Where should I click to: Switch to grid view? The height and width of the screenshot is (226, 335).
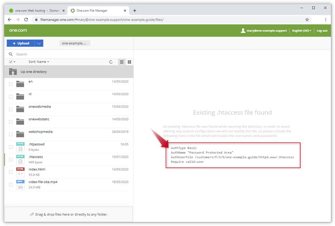(129, 62)
